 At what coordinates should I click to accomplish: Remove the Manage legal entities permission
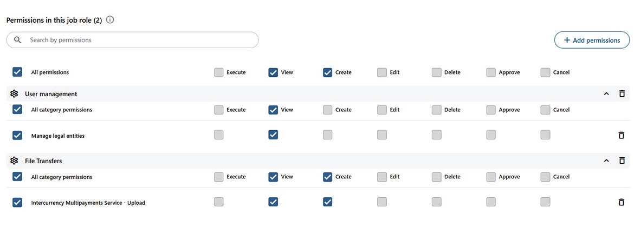622,135
